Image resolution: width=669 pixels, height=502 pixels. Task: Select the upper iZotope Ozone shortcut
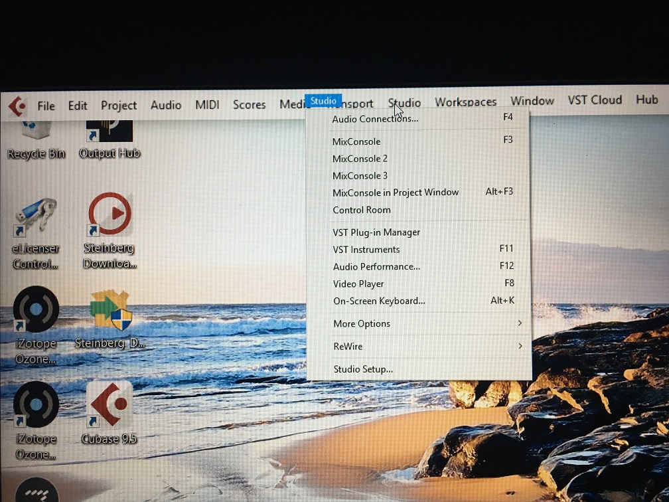(36, 325)
